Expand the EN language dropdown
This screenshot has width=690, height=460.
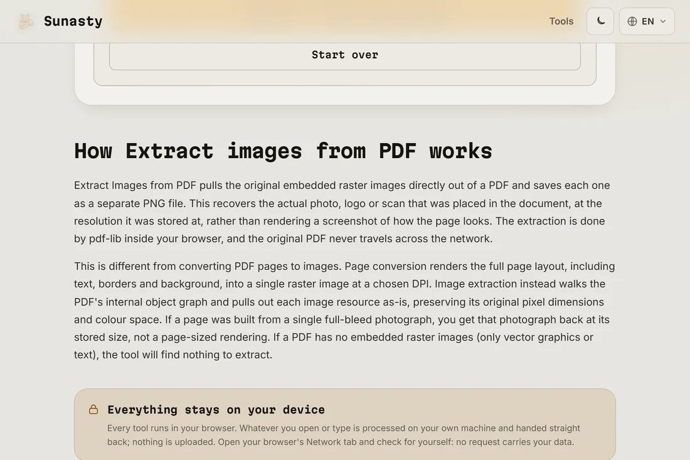tap(647, 21)
